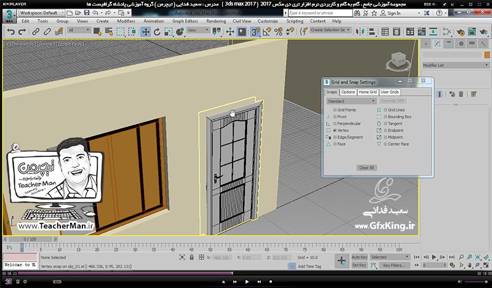The height and width of the screenshot is (288, 492).
Task: Open the Utilities wrench panel
Action: (483, 44)
